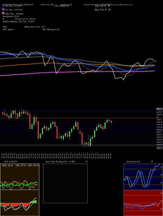Image resolution: width=163 pixels, height=216 pixels.
Task: Select the '50 Day = 6741.92' text
Action: pos(14,10)
